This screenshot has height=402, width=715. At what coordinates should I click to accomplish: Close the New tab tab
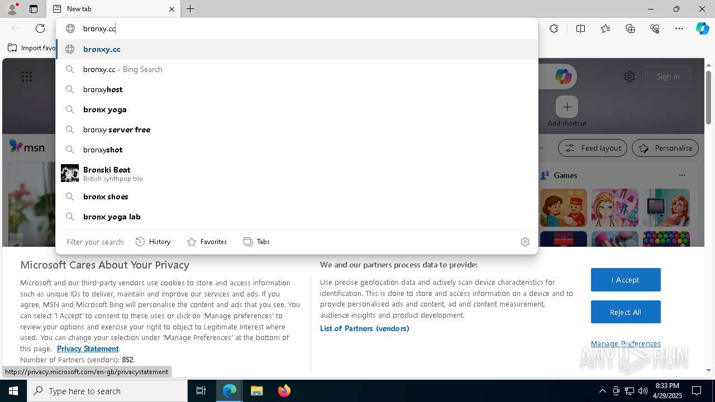click(x=171, y=9)
